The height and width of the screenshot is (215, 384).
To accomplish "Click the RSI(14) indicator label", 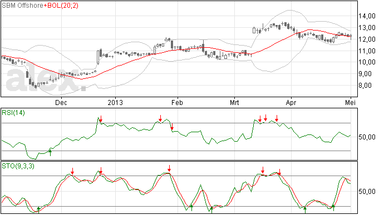I will point(13,113).
